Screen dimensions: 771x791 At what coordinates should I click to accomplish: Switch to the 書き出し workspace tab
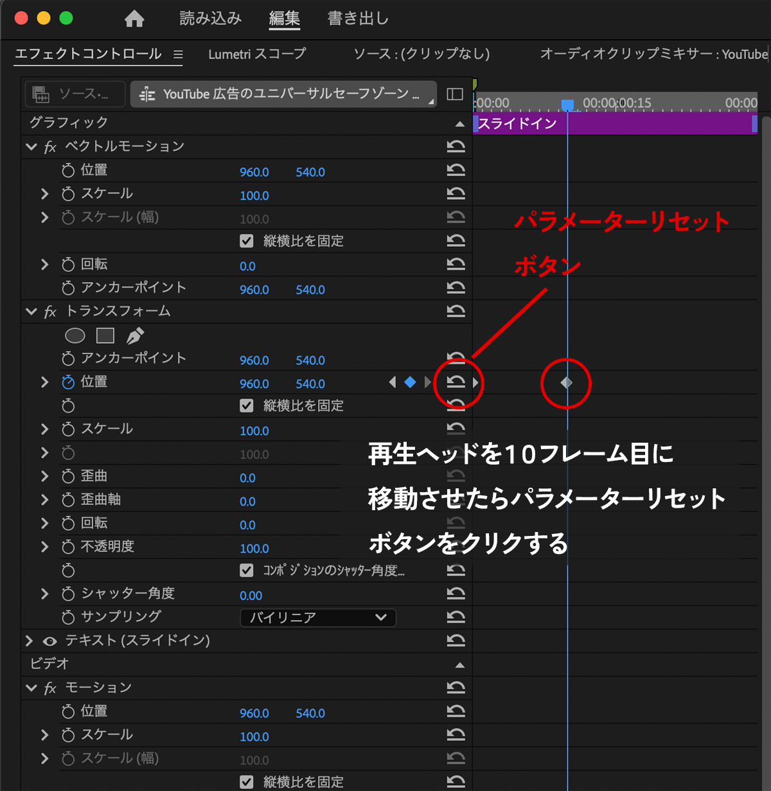coord(358,19)
